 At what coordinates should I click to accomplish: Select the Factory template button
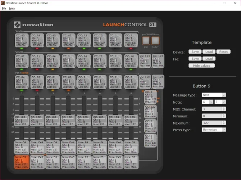[x=155, y=41]
